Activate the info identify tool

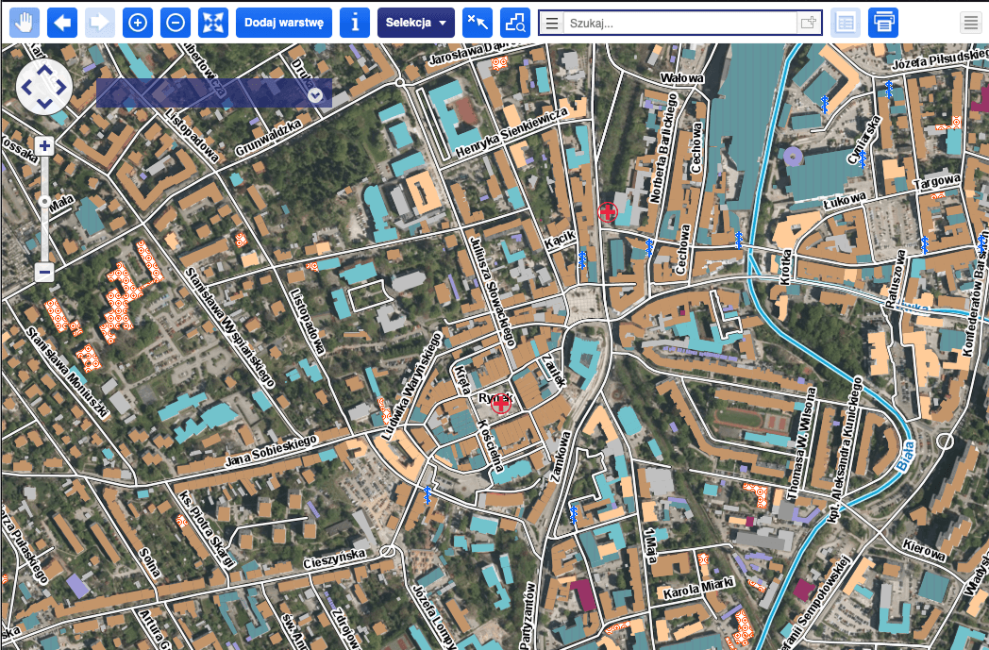pos(355,23)
